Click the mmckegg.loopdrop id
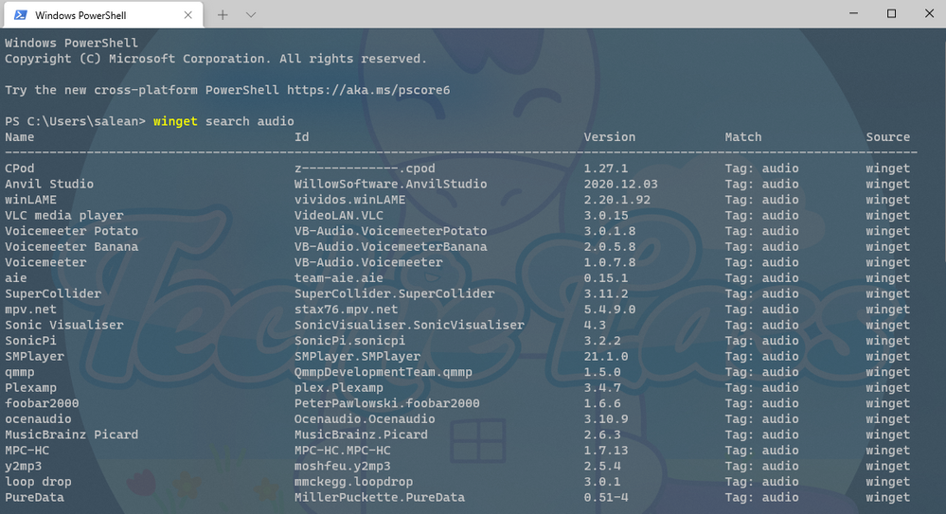The width and height of the screenshot is (946, 514). point(354,482)
